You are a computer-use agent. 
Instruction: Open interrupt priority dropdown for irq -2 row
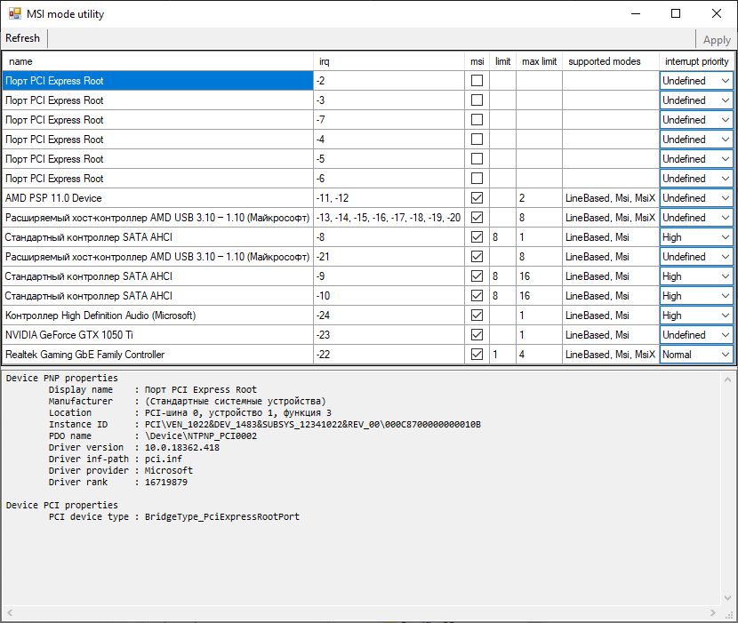[x=696, y=81]
